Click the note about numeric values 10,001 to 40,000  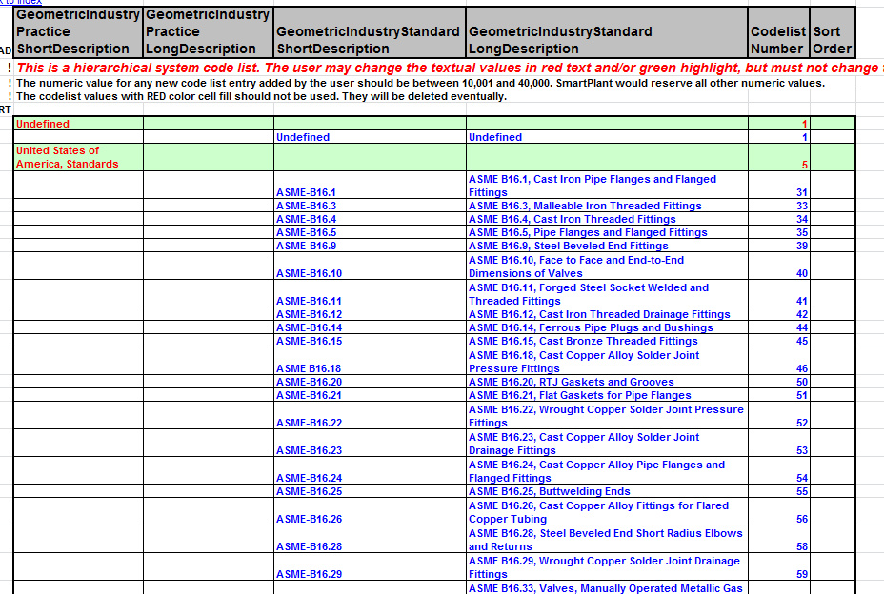421,83
